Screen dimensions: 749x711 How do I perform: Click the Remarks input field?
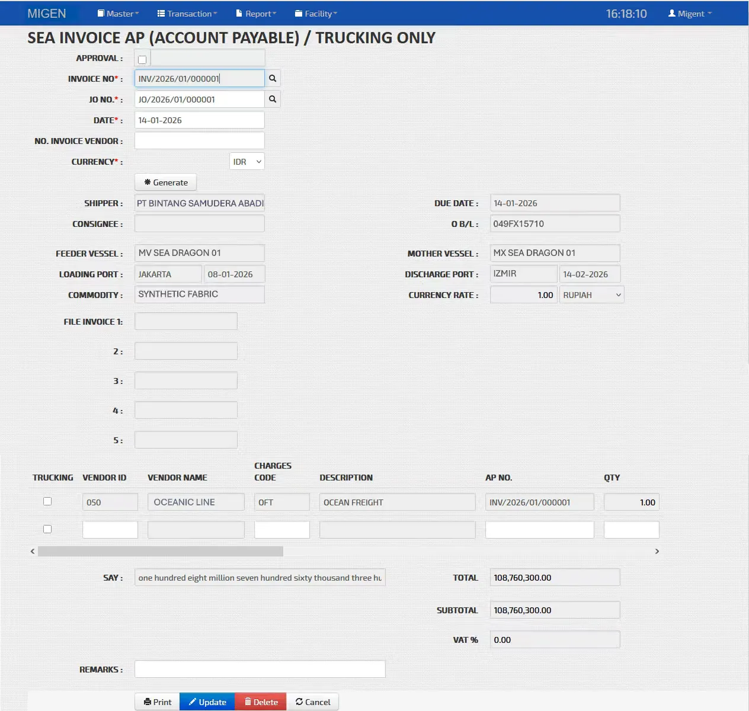260,669
